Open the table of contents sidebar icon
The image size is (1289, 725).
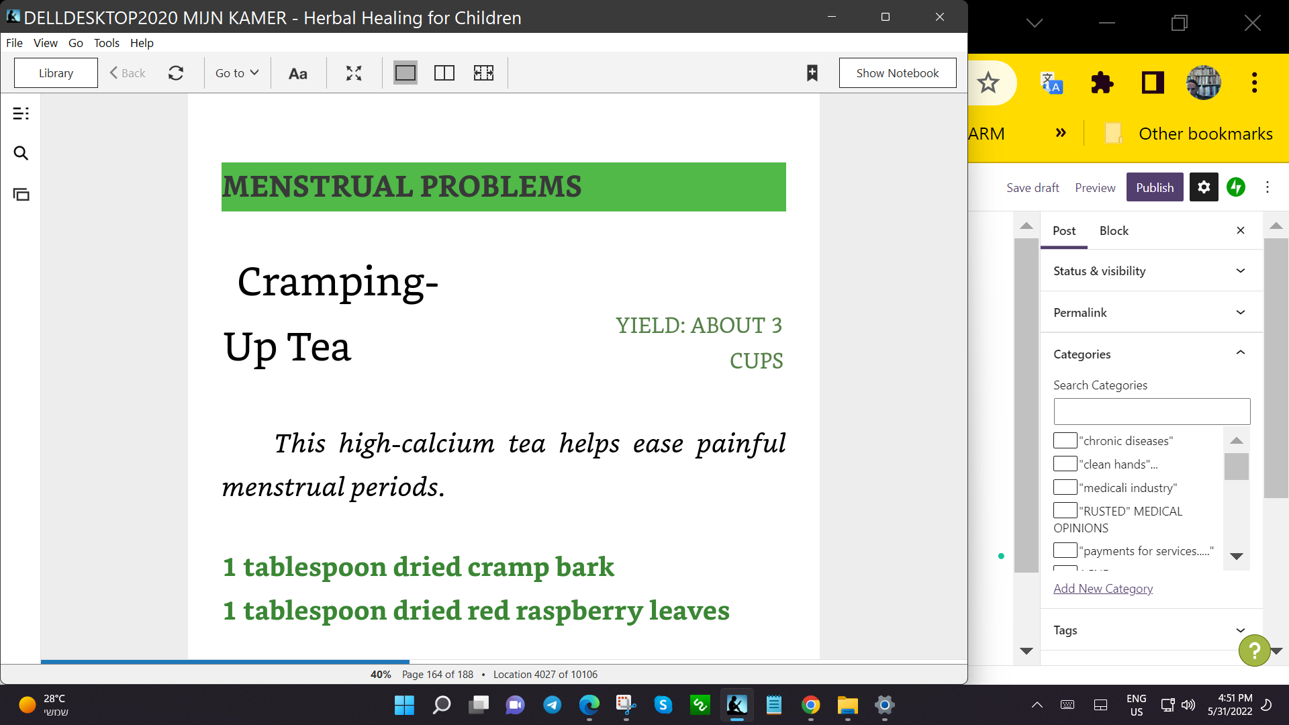coord(21,113)
